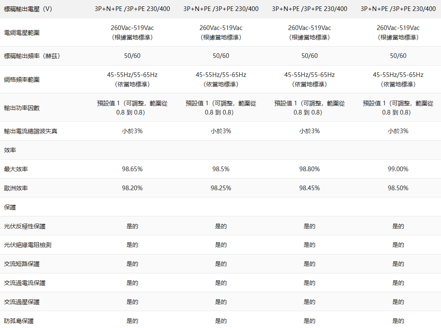This screenshot has height=328, width=441.
Task: Select the 交流短路保護 row label
Action: 22,264
